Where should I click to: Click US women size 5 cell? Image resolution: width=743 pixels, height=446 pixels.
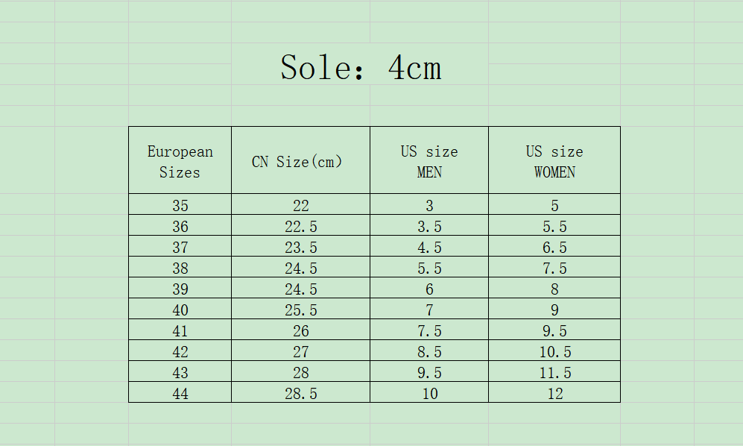pos(554,205)
